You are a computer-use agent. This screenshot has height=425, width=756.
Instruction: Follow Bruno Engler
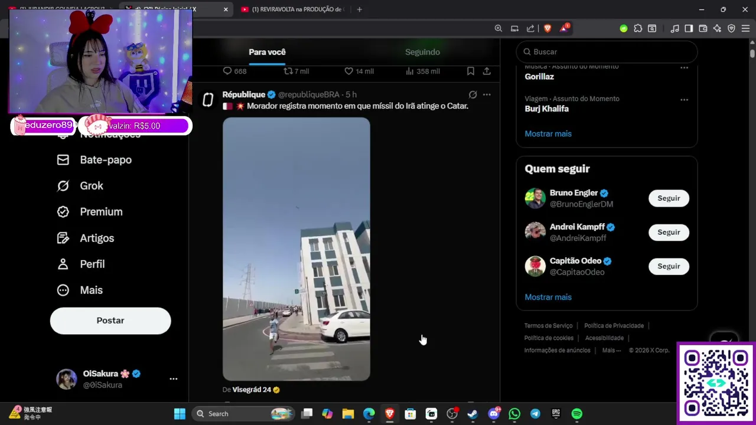[669, 198]
